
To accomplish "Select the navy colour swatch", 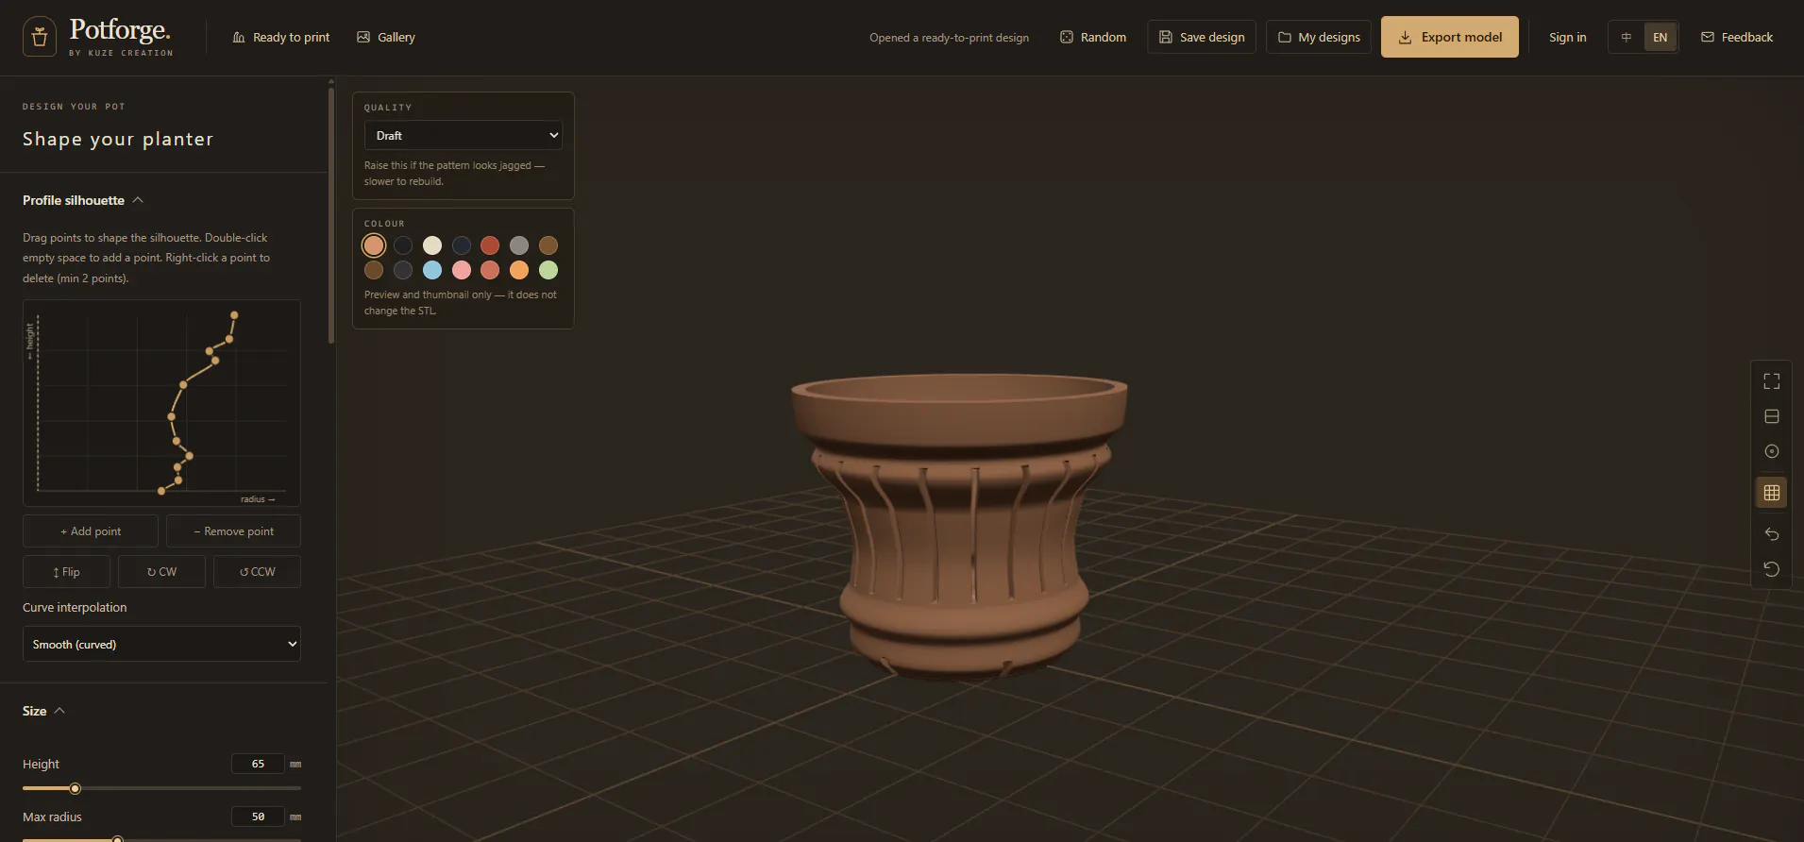I will [462, 245].
